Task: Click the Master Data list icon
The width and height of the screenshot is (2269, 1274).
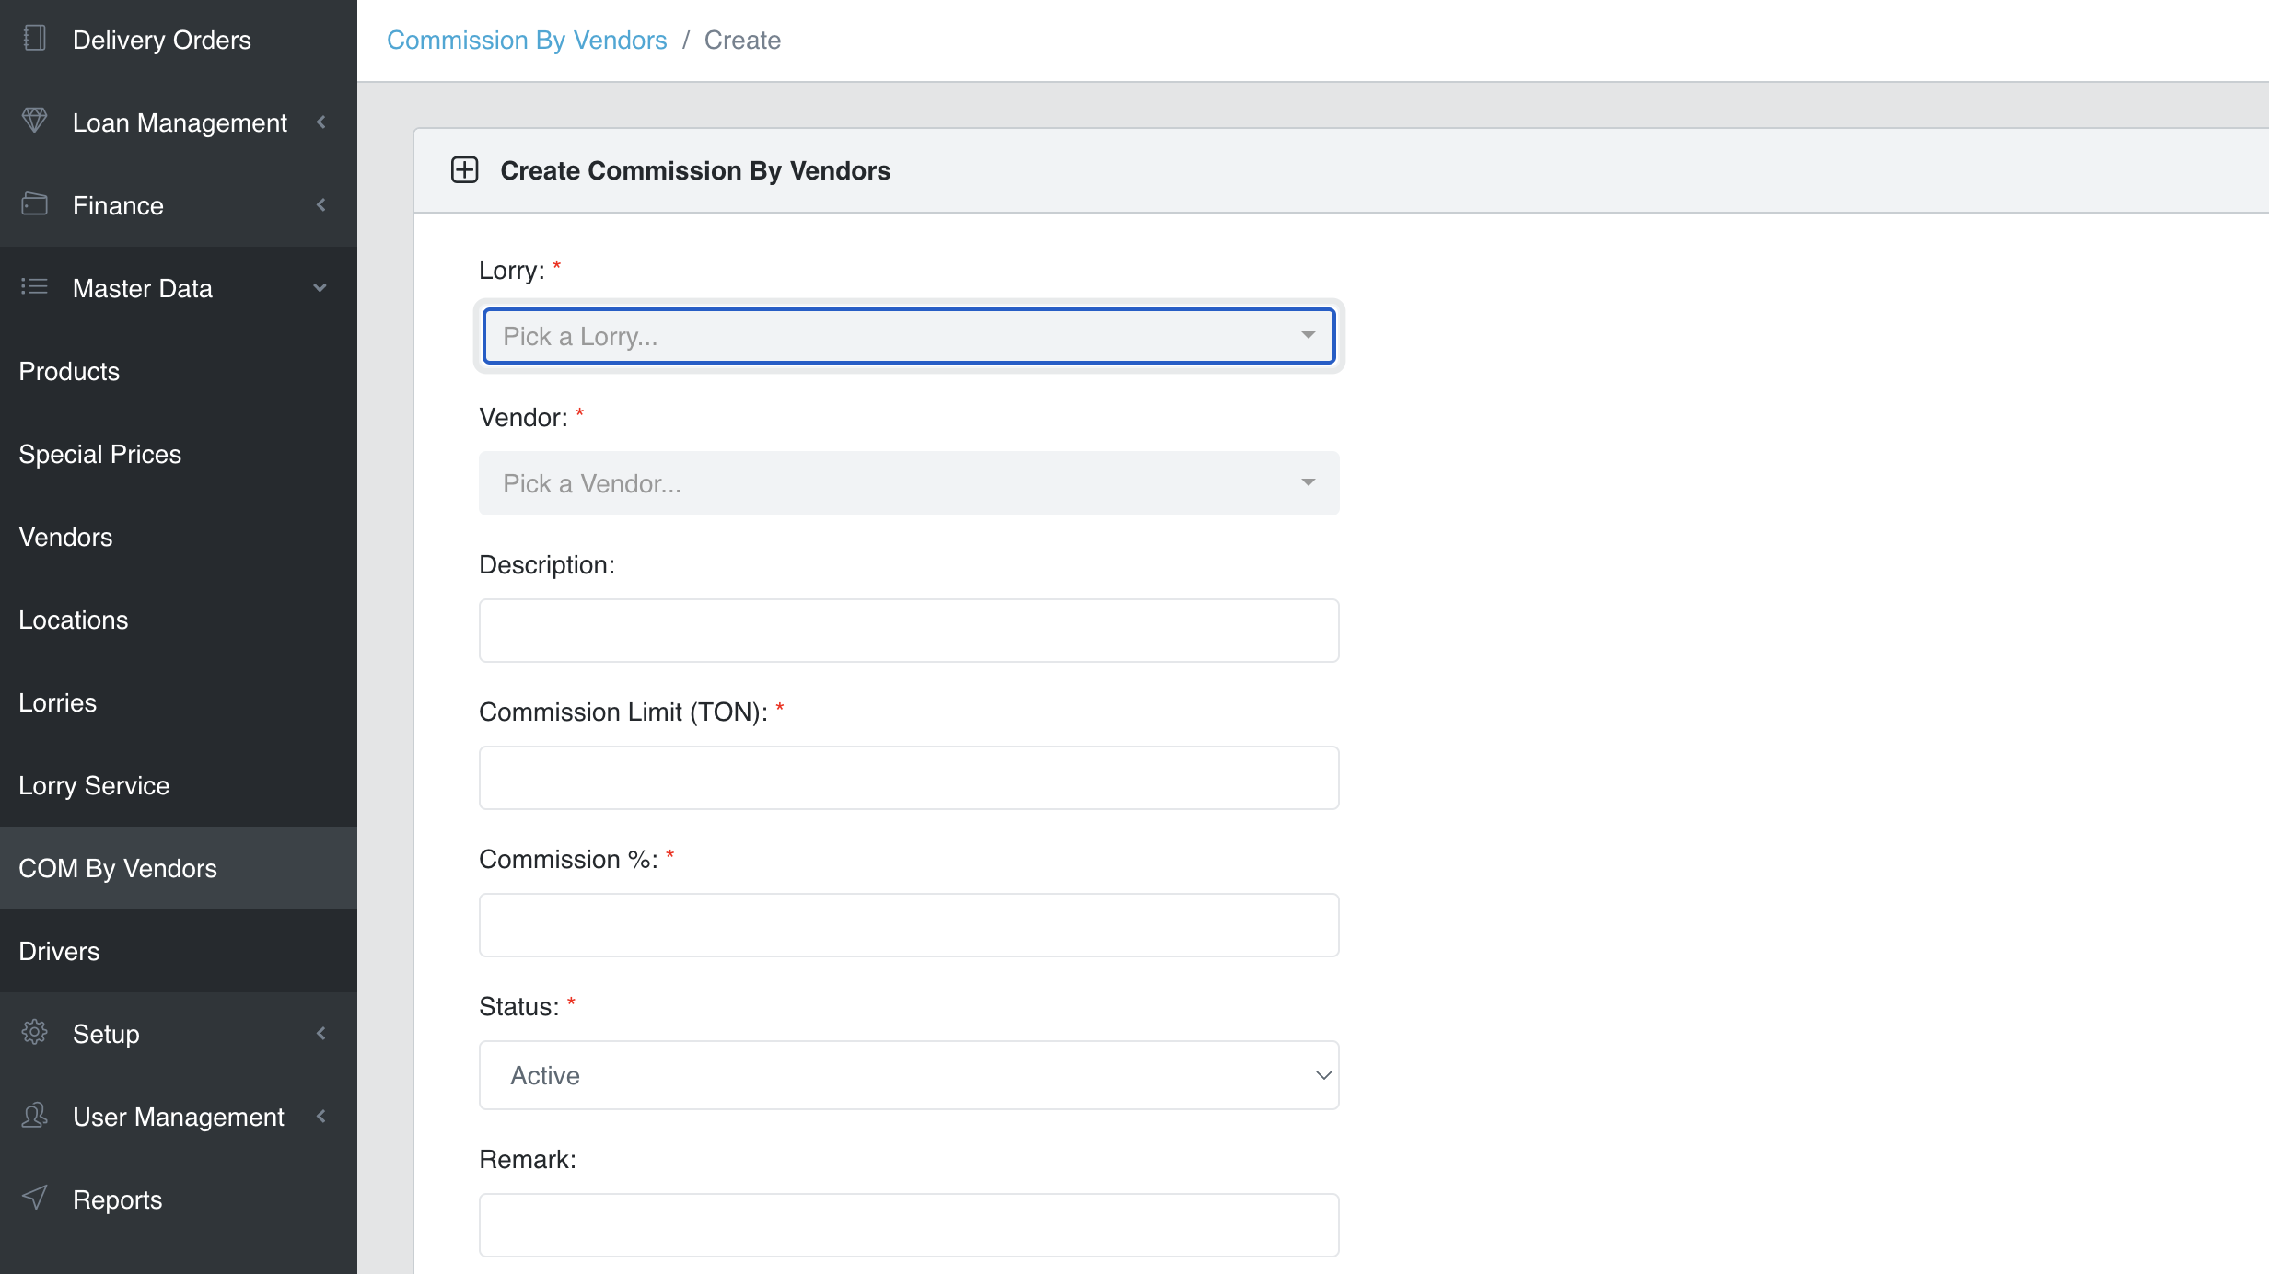Action: [x=34, y=286]
